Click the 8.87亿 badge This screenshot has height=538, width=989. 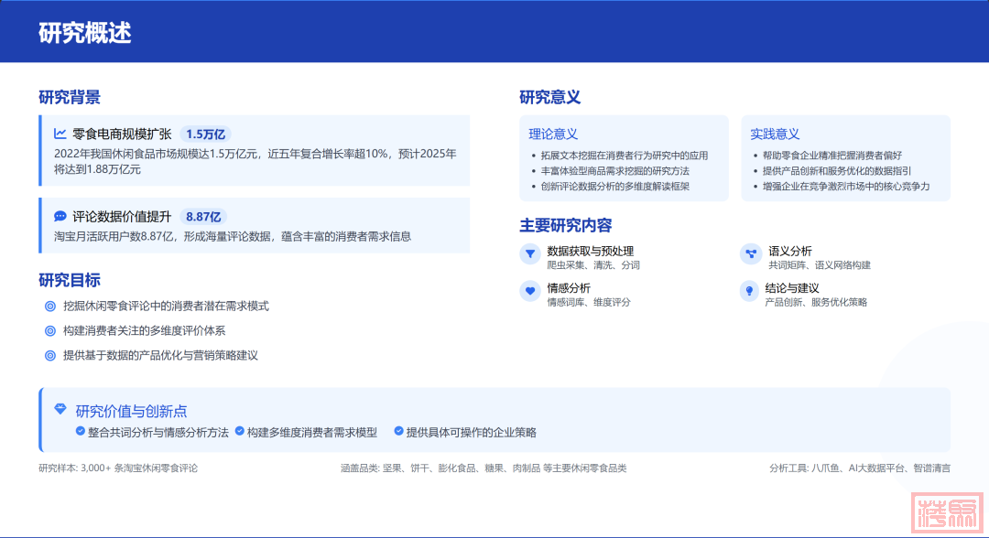(203, 217)
